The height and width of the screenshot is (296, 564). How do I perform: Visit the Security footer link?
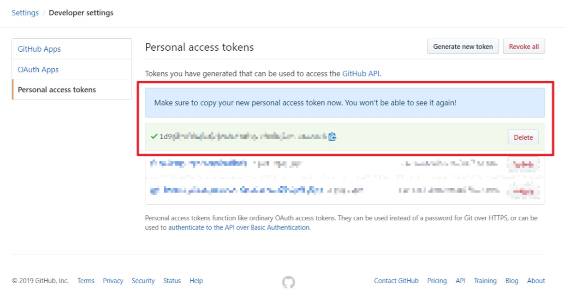[143, 281]
